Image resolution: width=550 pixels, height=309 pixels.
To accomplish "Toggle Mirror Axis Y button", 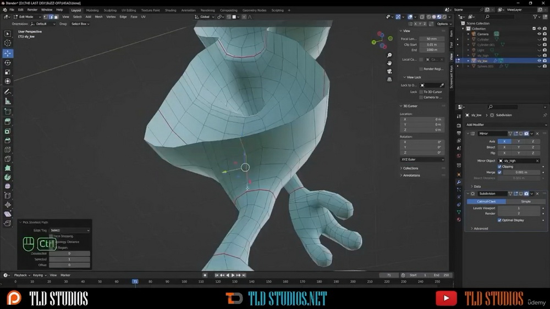I will 519,142.
